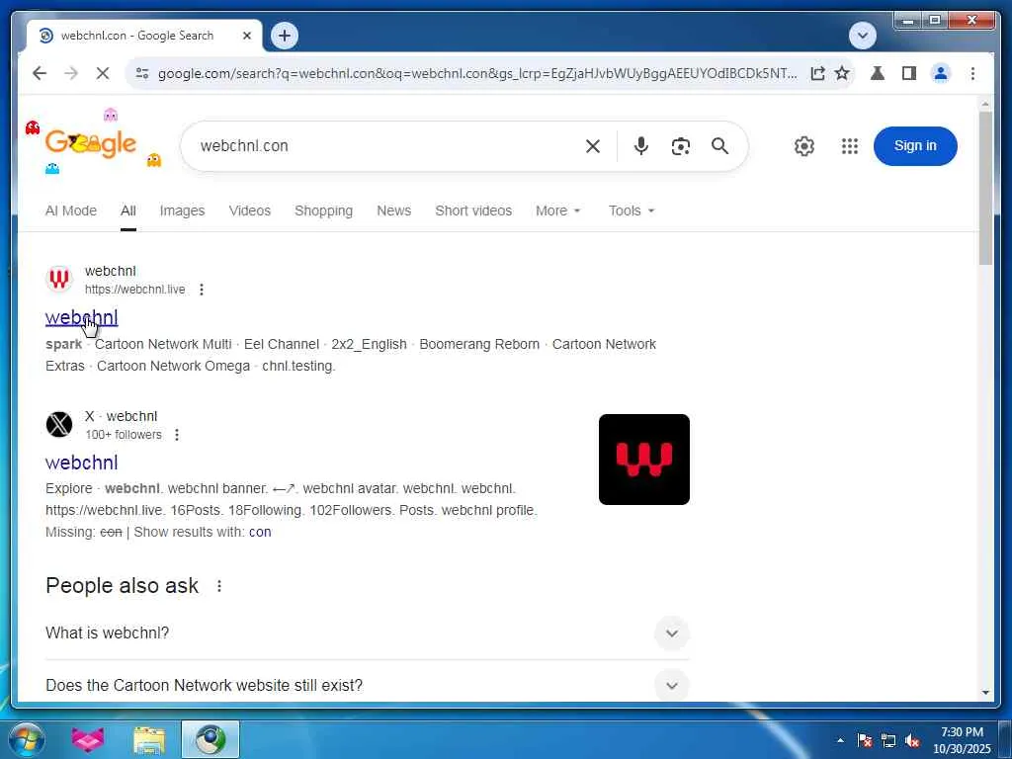Image resolution: width=1012 pixels, height=759 pixels.
Task: Switch to News tab
Action: click(393, 211)
